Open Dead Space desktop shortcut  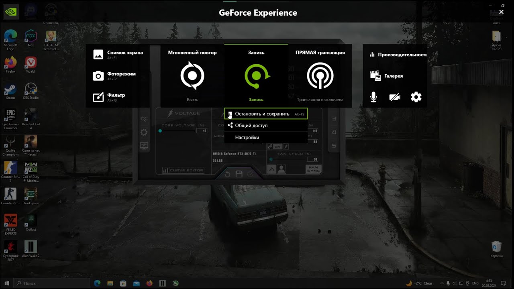31,196
